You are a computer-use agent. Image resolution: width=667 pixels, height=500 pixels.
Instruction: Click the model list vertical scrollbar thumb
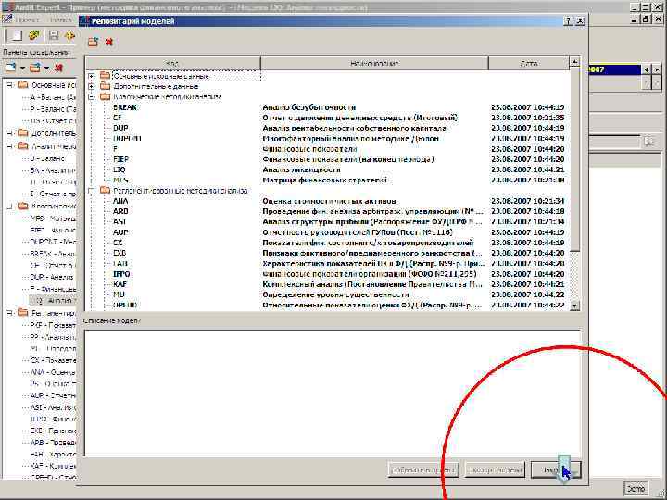tap(574, 159)
